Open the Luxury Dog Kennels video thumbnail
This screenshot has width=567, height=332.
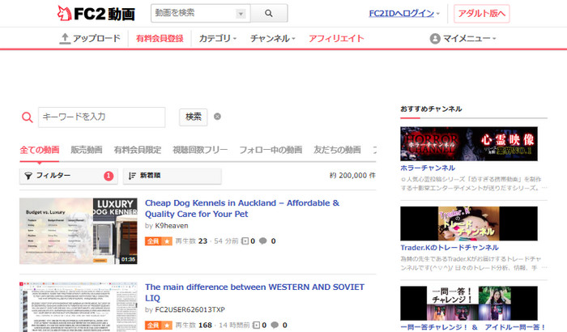pos(79,231)
